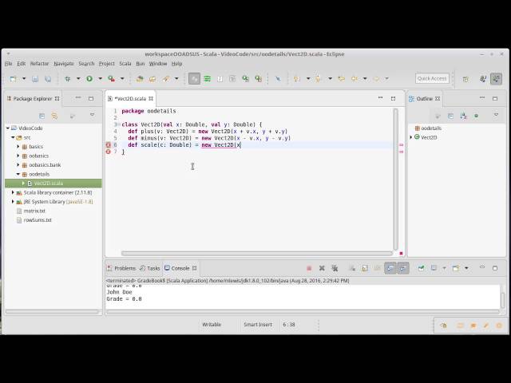Save the current file with Save icon
The image size is (511, 383).
(x=35, y=79)
